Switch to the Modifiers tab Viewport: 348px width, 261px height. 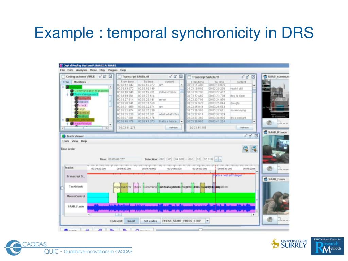pos(80,82)
